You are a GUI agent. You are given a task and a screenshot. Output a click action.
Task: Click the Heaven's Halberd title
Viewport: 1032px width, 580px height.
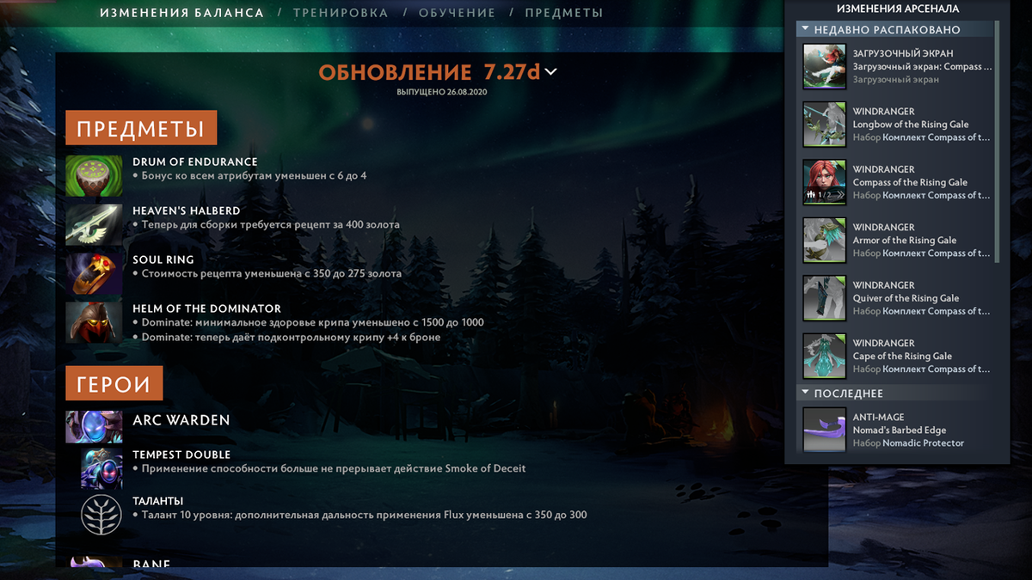pyautogui.click(x=187, y=211)
